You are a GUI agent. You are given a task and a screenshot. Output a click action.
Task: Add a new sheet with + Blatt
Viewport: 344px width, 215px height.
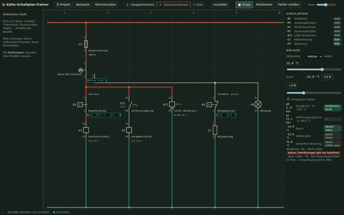click(x=198, y=5)
